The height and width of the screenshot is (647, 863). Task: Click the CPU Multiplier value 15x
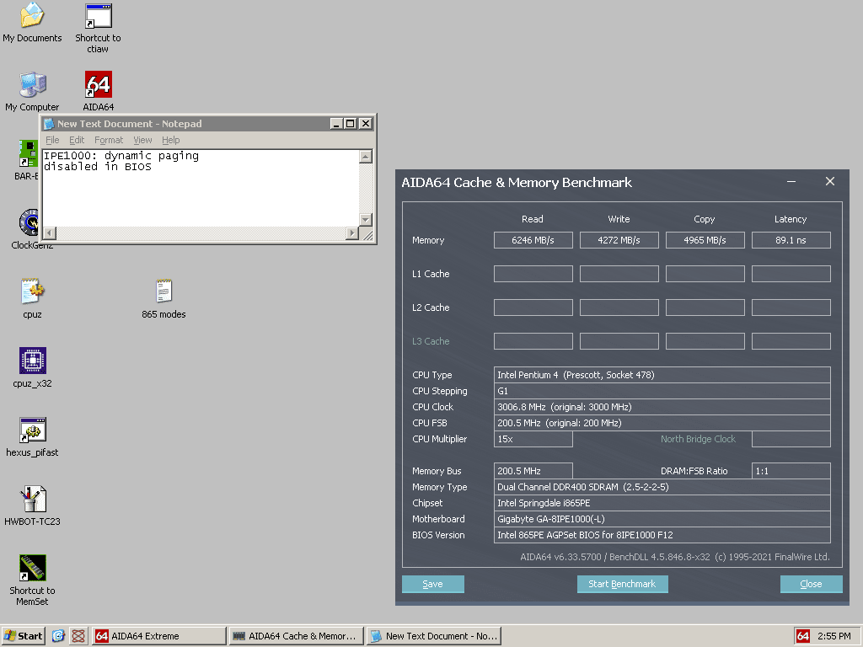coord(533,439)
